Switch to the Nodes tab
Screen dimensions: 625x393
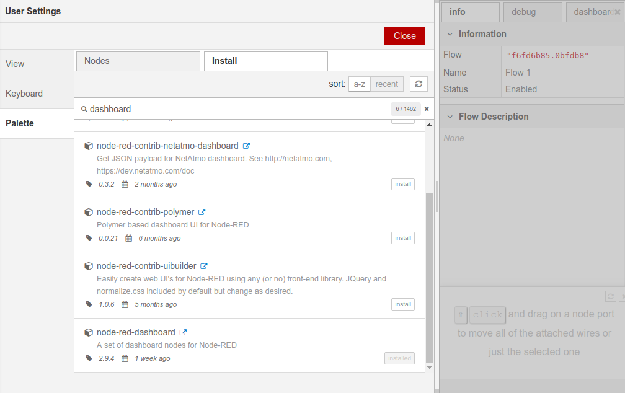coord(138,61)
